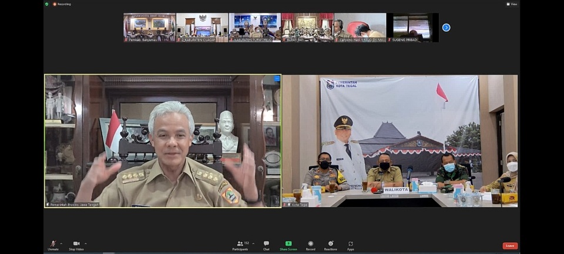Image resolution: width=564 pixels, height=254 pixels.
Task: Select the Bupati Pati thumbnail
Action: click(307, 28)
